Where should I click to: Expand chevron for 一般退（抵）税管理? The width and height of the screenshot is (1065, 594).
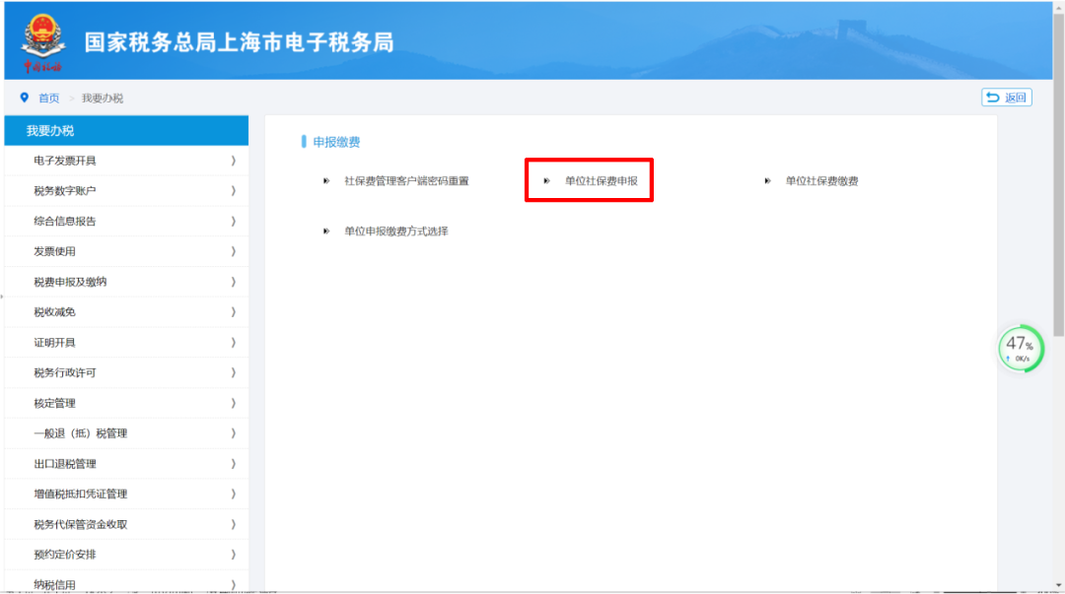[234, 433]
